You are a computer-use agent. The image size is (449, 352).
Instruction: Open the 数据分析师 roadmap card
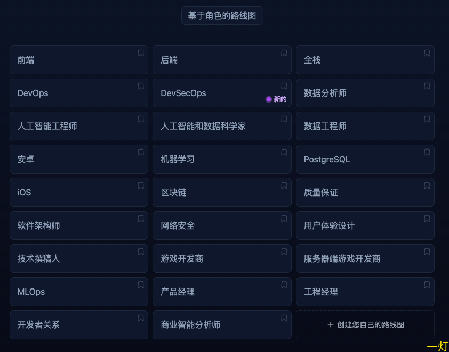coord(365,93)
